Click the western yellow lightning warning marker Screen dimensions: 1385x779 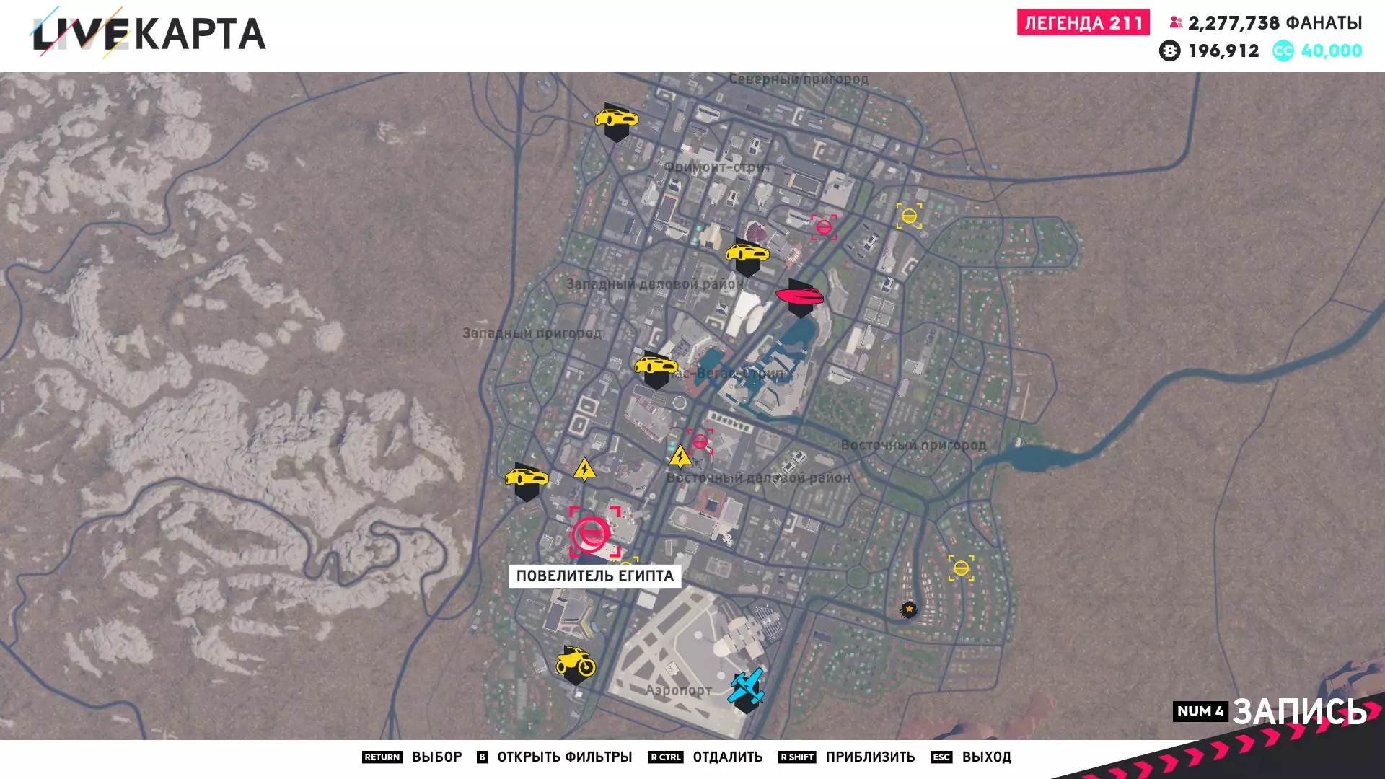pyautogui.click(x=584, y=470)
